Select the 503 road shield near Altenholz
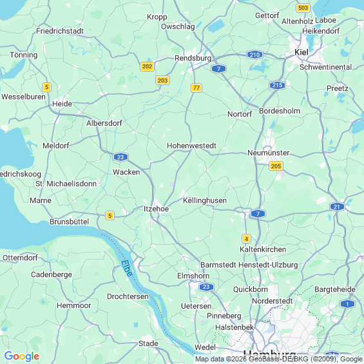Screen dimensions: 364x364 click(x=303, y=8)
